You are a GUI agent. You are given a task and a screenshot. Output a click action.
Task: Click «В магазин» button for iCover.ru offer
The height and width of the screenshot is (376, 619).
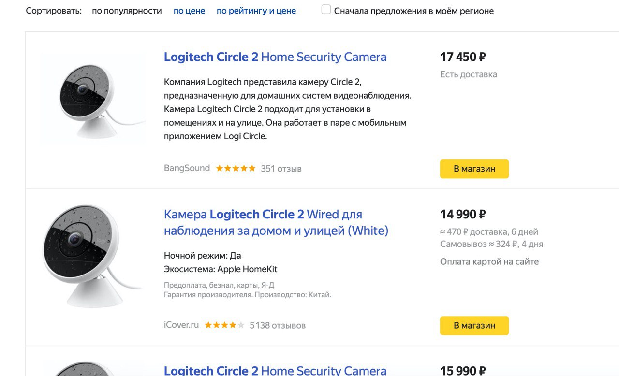pyautogui.click(x=474, y=325)
